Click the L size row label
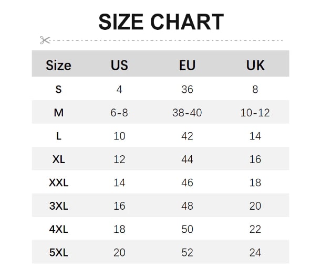 [58, 136]
